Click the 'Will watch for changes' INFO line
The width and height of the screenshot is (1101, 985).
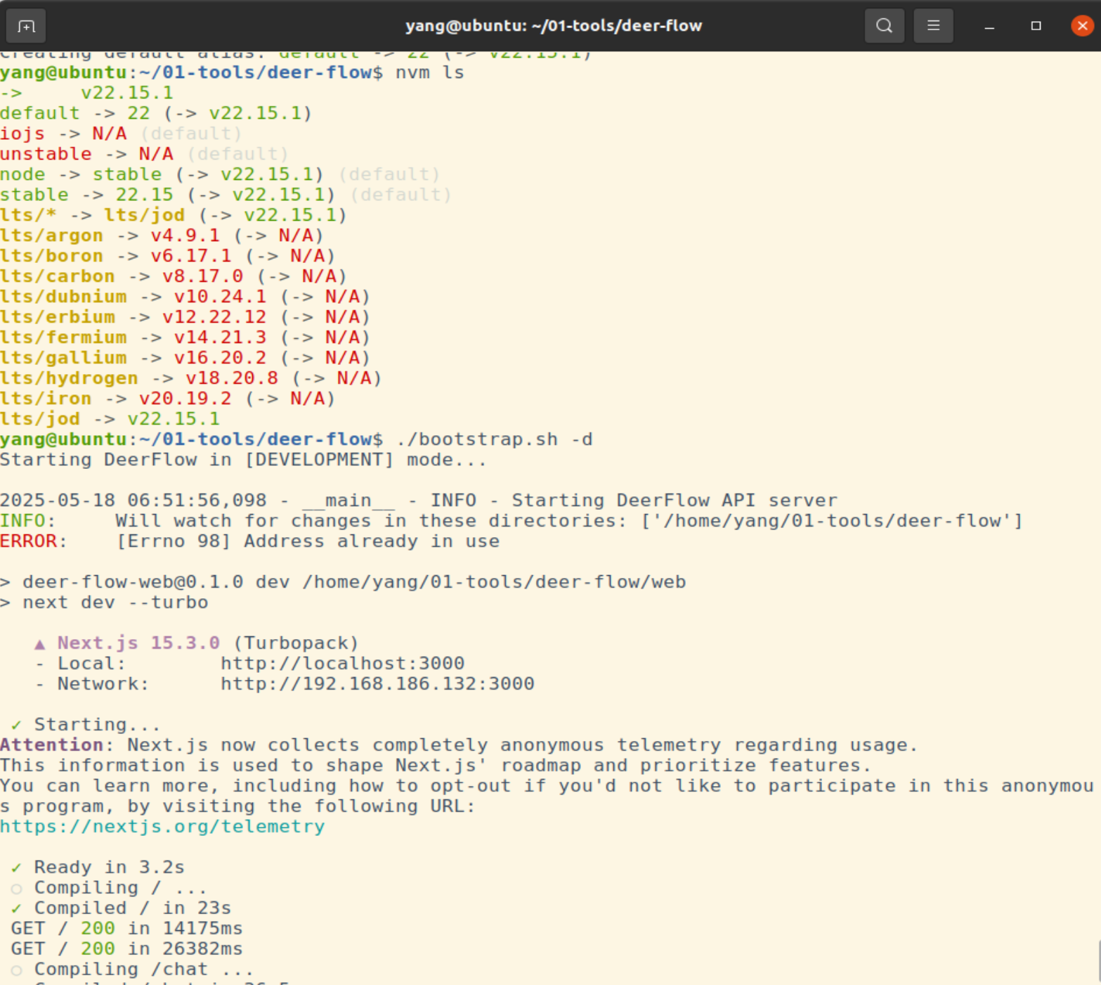512,521
